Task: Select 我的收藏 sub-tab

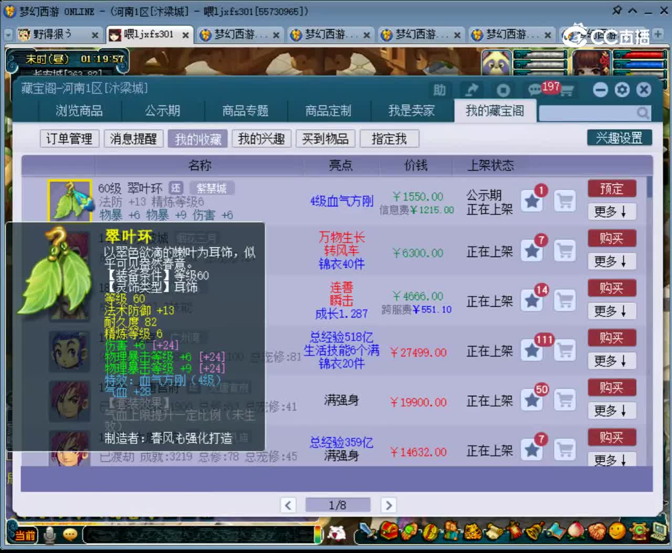Action: tap(198, 139)
